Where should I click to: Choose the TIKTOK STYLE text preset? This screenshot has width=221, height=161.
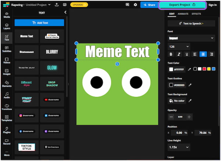click(27, 147)
